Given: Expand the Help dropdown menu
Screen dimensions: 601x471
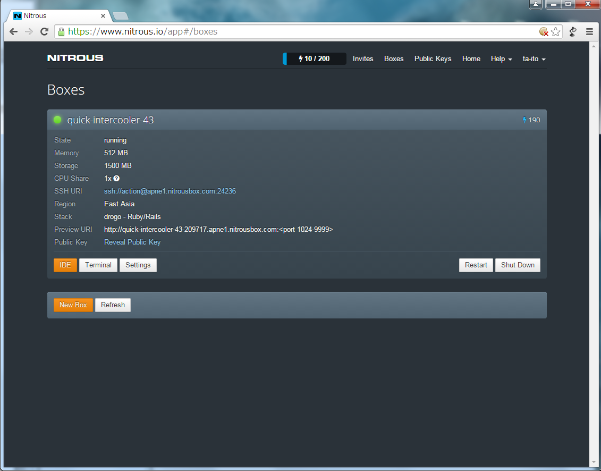Looking at the screenshot, I should point(501,58).
